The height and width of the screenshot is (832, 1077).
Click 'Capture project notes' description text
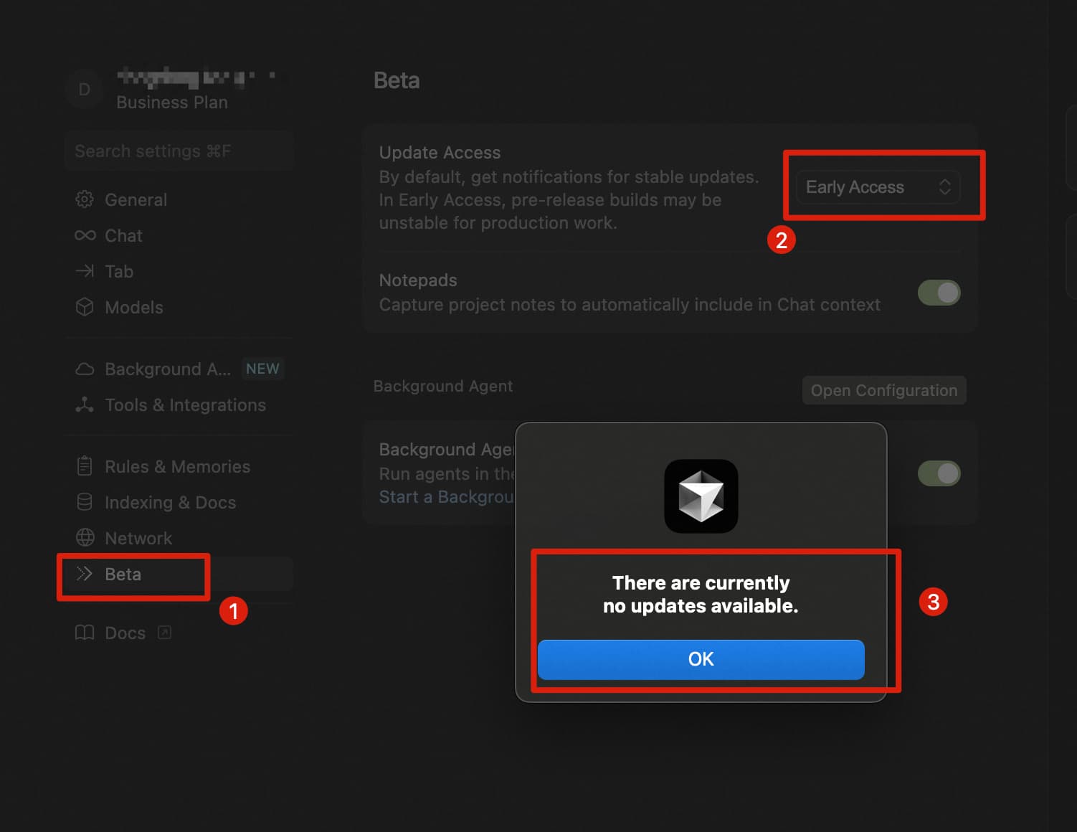coord(630,305)
